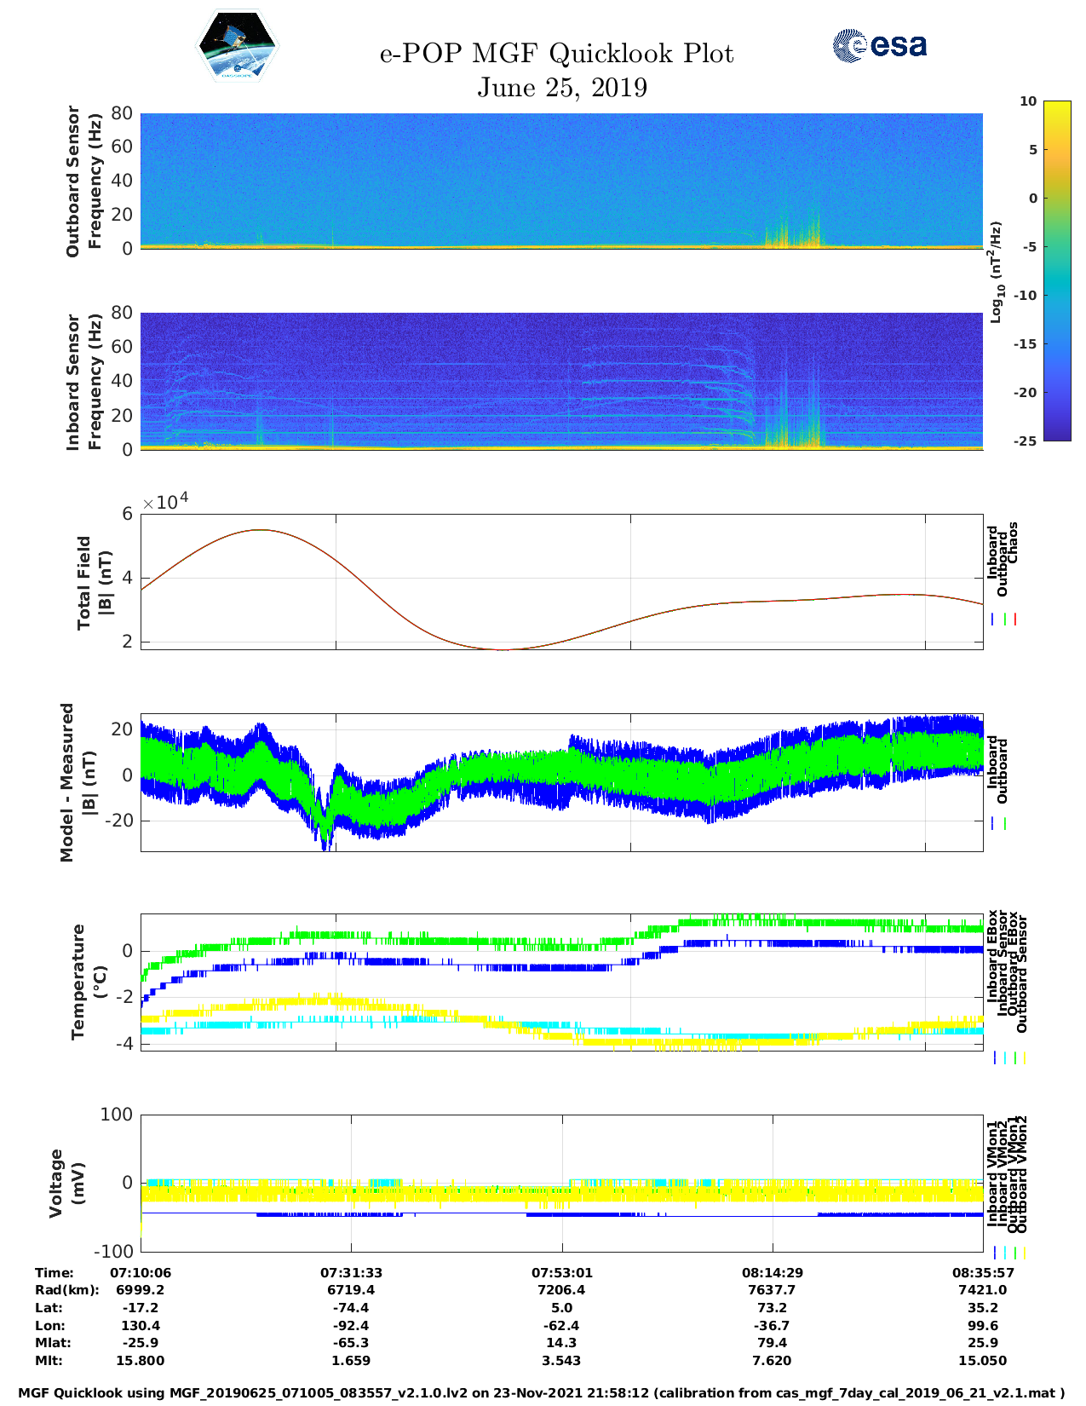Screen dimensions: 1086x1406
Task: Click the Mlt value 15.800
Action: [141, 1361]
